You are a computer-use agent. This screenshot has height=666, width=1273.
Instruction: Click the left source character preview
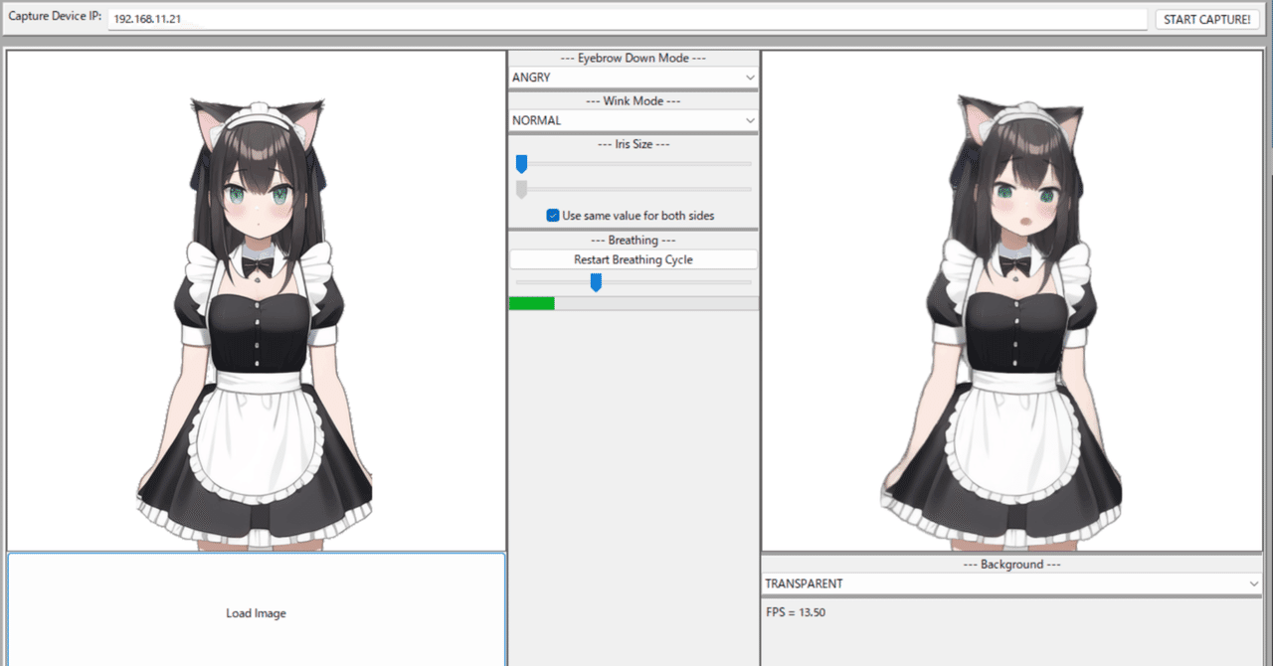click(256, 298)
